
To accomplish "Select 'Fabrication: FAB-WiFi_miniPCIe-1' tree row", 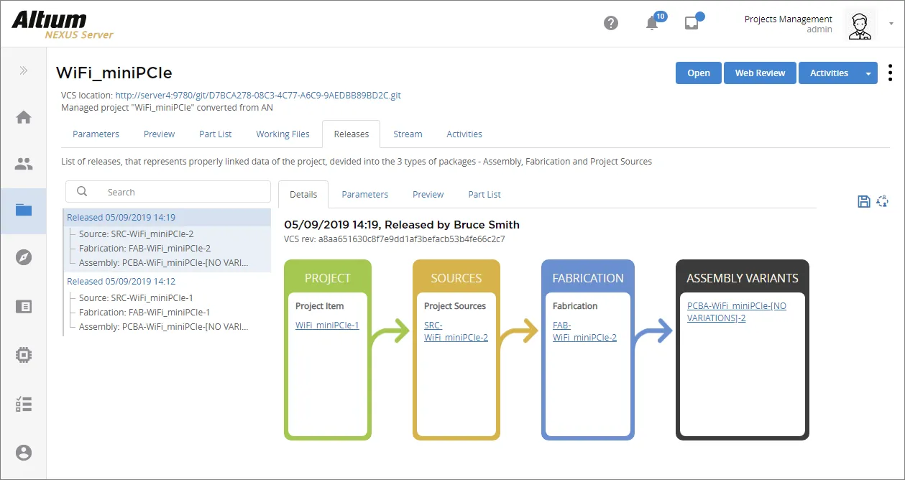I will pos(144,312).
